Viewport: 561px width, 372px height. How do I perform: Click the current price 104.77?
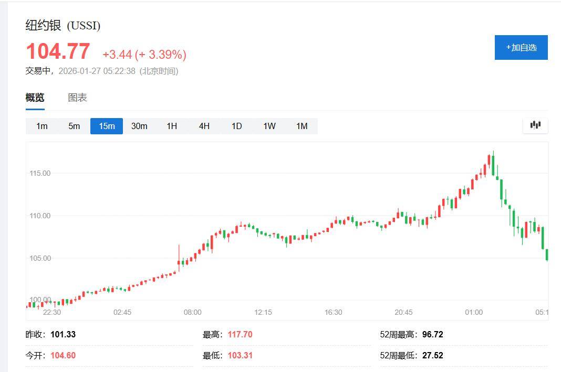coord(58,51)
